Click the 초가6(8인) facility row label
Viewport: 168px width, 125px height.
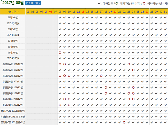point(13,47)
